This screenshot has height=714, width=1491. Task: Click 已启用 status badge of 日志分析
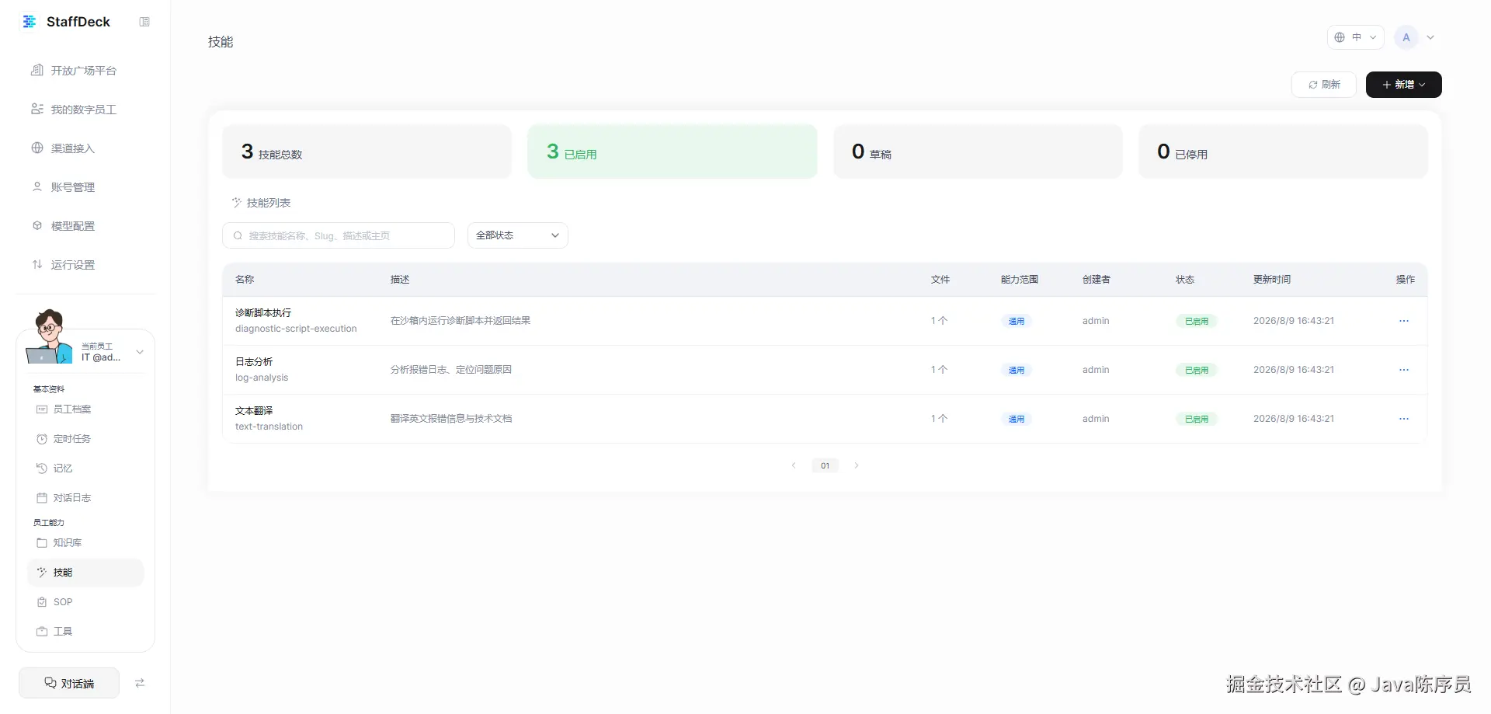1196,370
